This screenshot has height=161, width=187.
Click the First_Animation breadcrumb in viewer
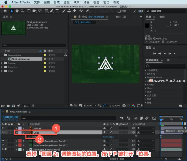tap(83, 22)
